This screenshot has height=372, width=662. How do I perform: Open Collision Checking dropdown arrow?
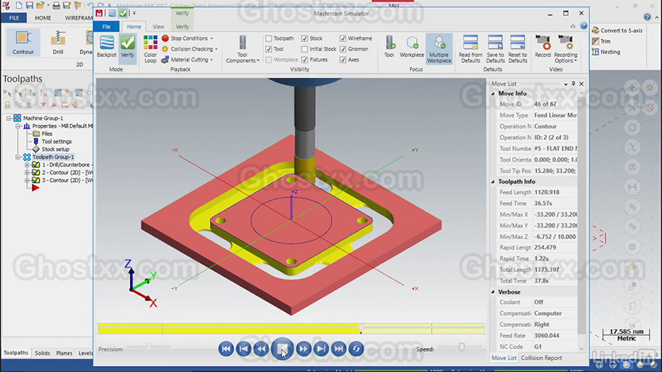coord(216,50)
